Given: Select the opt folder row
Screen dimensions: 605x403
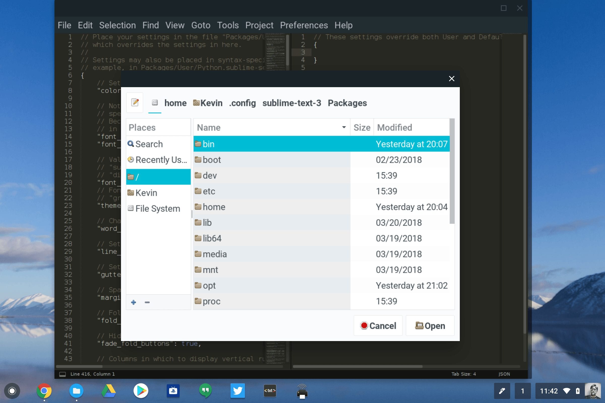Looking at the screenshot, I should [322, 286].
